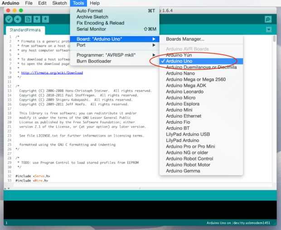281x230 pixels.
Task: Open the Edit menu
Action: click(x=42, y=3)
